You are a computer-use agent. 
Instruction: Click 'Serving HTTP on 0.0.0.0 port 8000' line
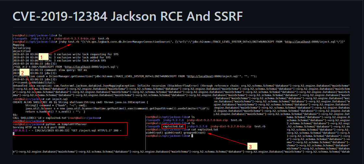click(x=42, y=127)
